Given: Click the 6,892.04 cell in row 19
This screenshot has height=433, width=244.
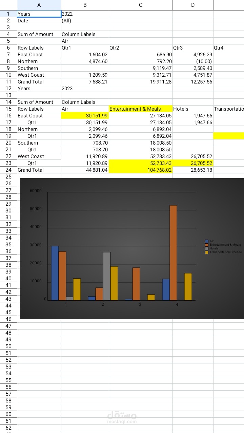Looking at the screenshot, I should point(141,136).
